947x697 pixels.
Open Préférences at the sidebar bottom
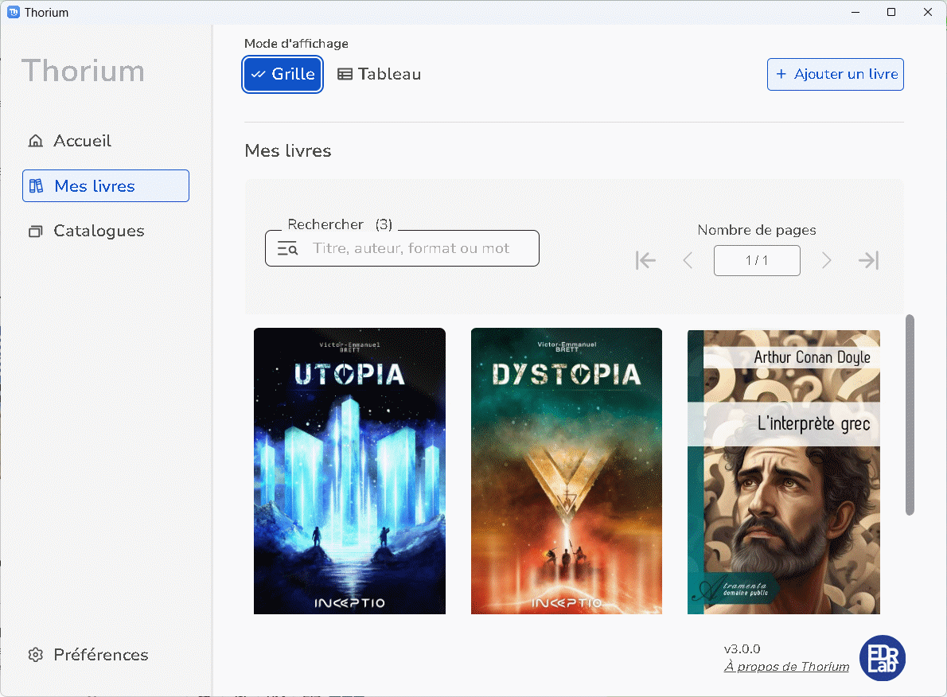pyautogui.click(x=88, y=655)
